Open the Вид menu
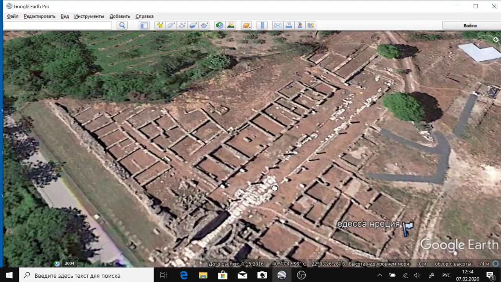The image size is (501, 282). tap(65, 16)
